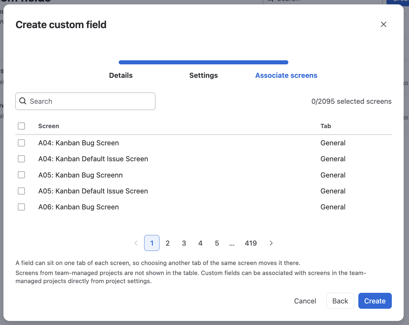Toggle the select-all screens checkbox

point(21,126)
